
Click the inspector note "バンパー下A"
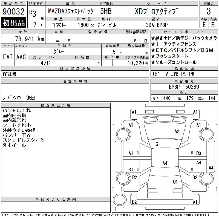pos(16,135)
